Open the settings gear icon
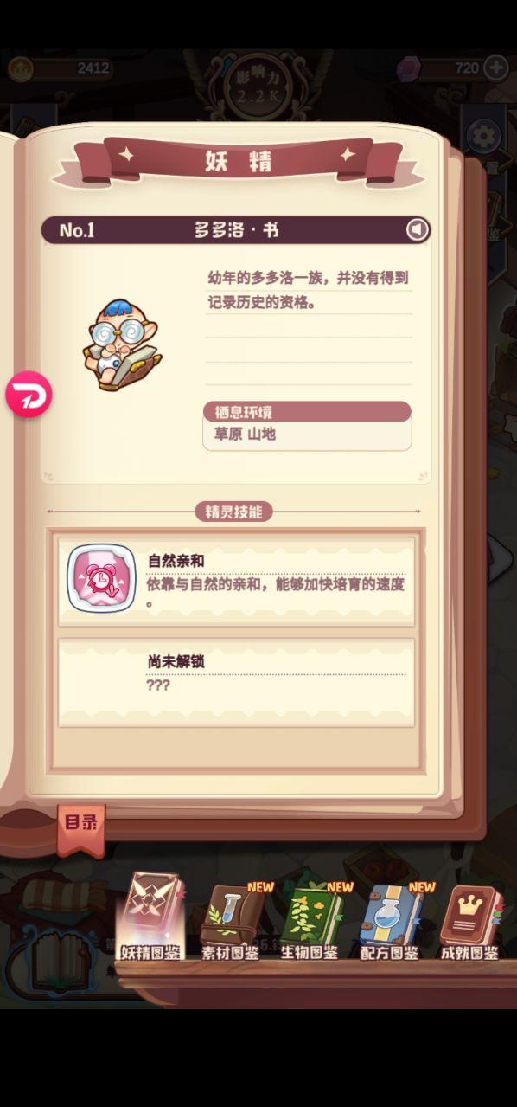Viewport: 517px width, 1107px height. pyautogui.click(x=483, y=136)
